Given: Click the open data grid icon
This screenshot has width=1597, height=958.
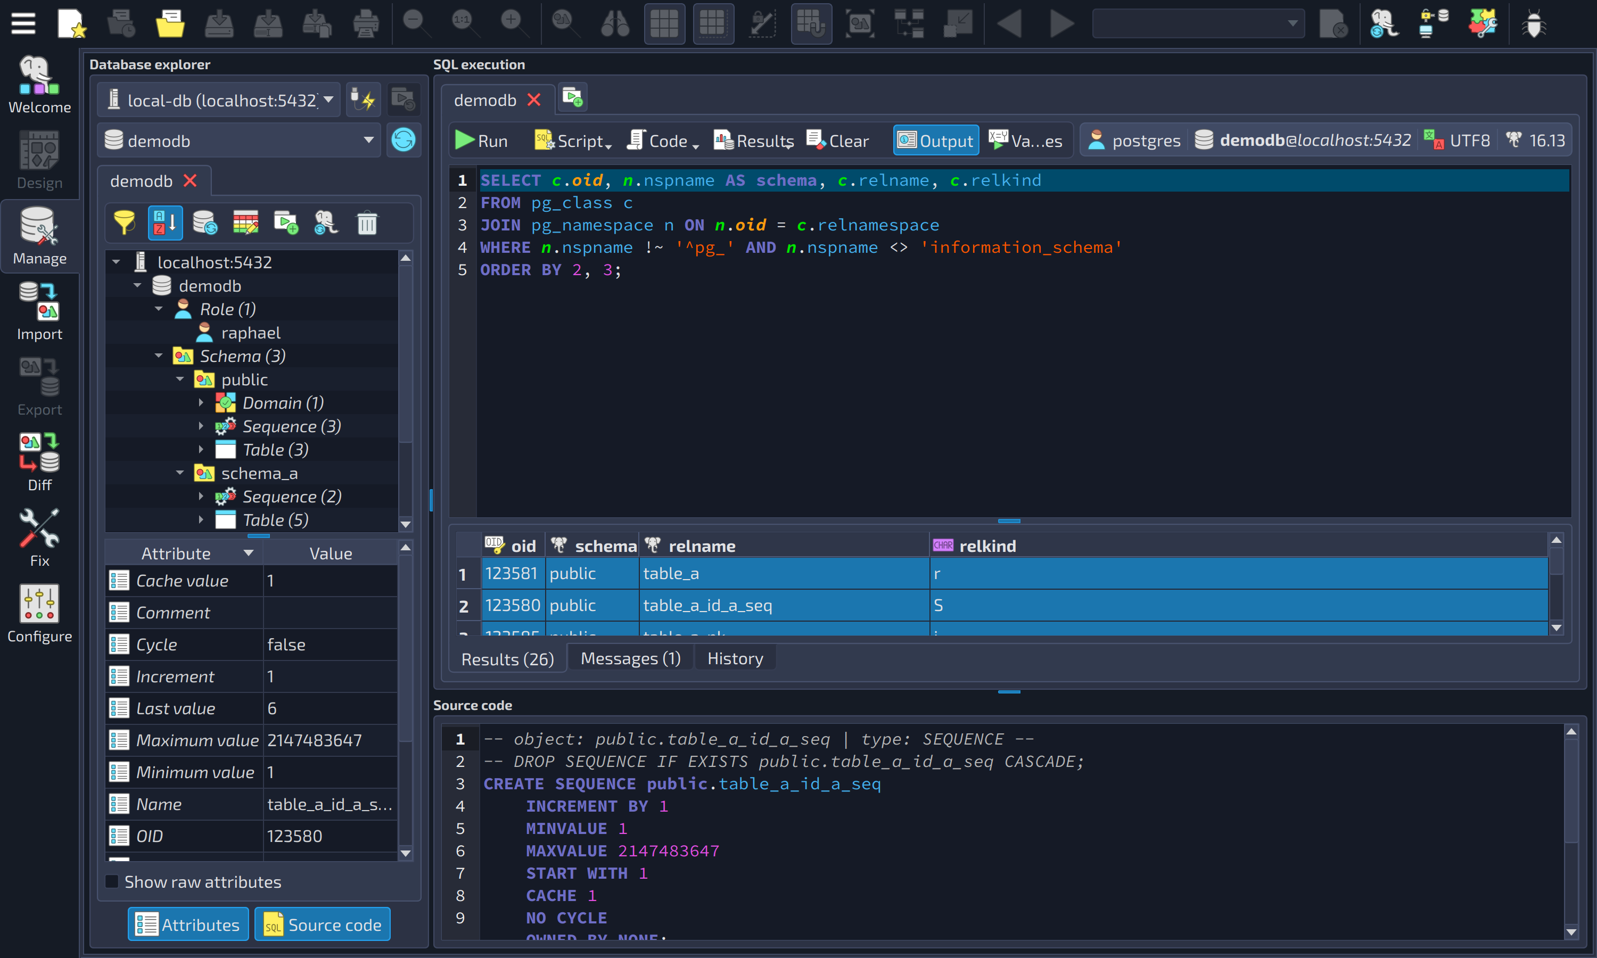Looking at the screenshot, I should (x=245, y=224).
